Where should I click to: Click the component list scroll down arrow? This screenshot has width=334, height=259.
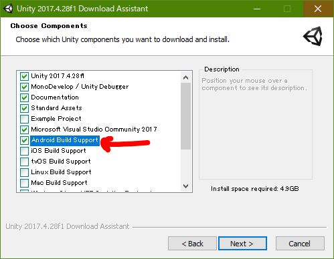point(185,186)
